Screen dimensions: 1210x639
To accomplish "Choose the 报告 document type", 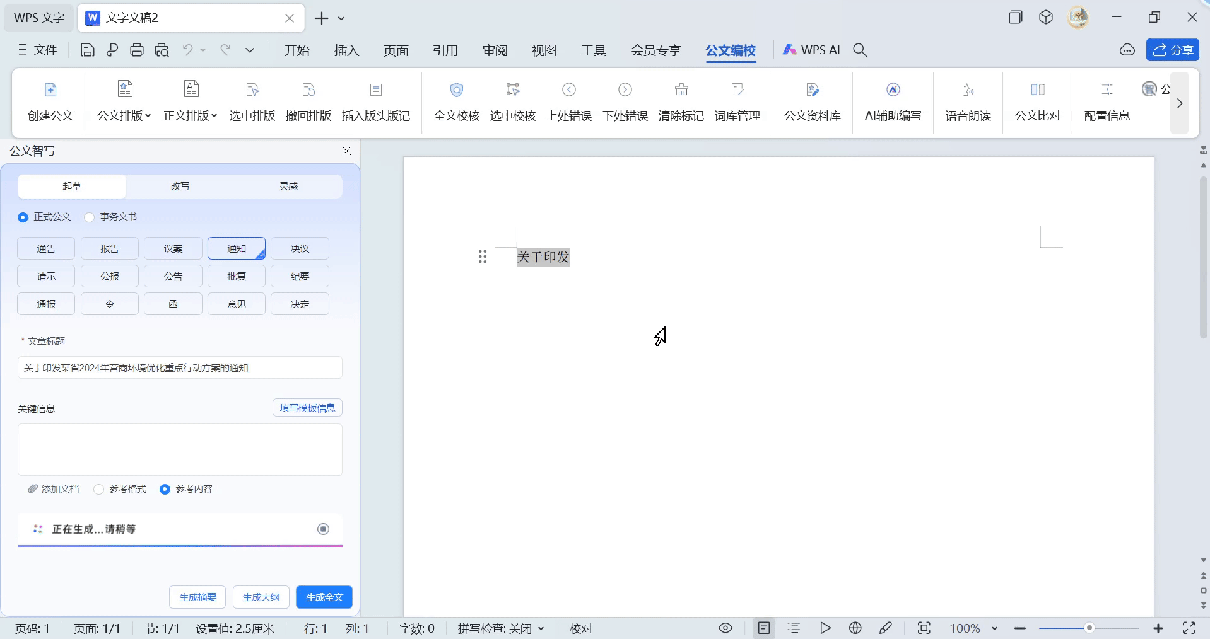I will click(110, 249).
